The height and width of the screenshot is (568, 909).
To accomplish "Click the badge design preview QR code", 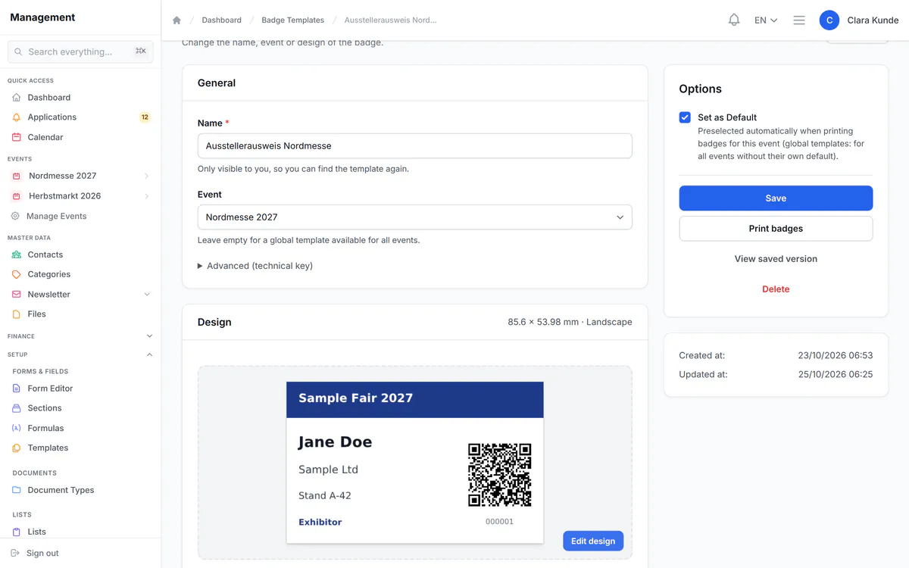I will pyautogui.click(x=500, y=475).
